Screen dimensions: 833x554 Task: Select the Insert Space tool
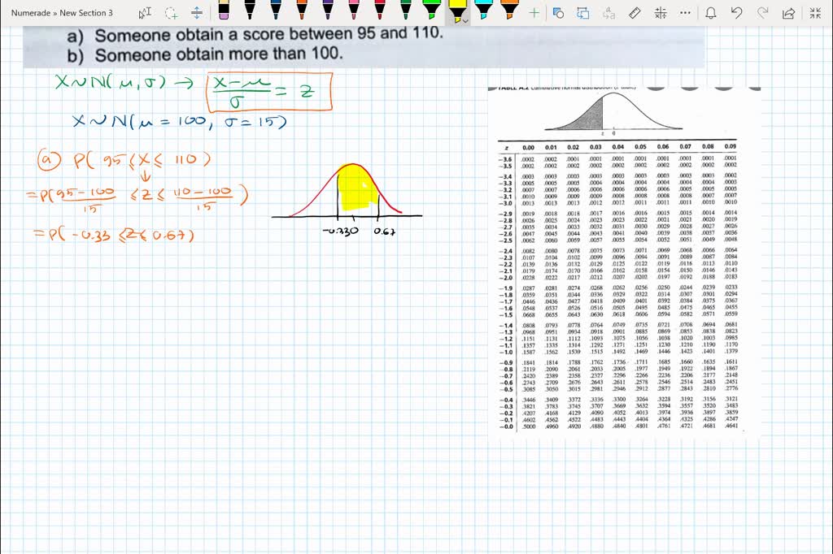(196, 14)
